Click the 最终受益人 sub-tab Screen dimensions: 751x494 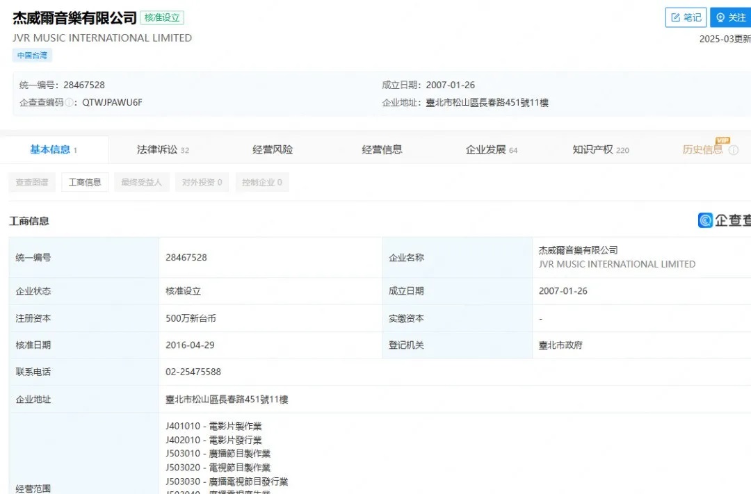(141, 182)
